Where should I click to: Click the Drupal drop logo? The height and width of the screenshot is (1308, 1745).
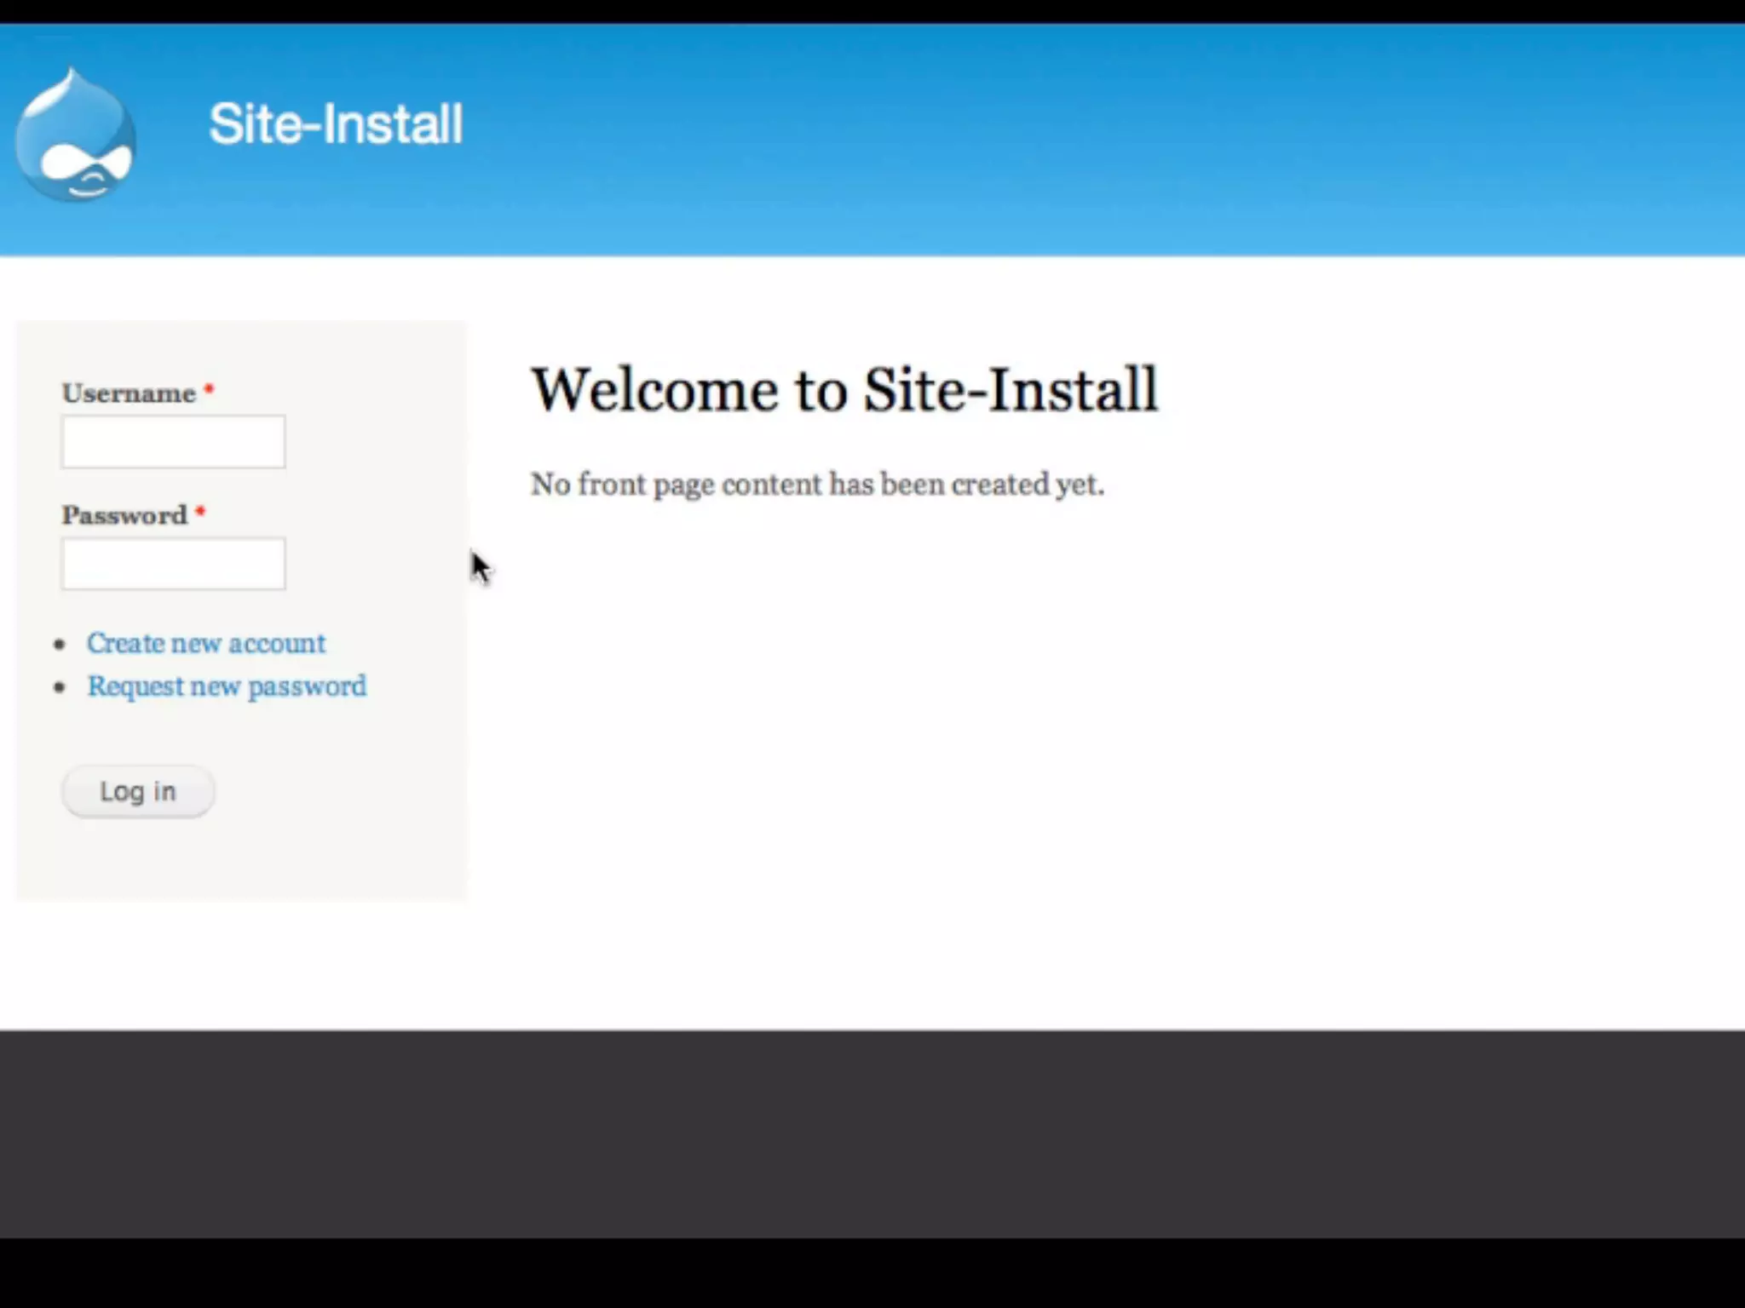point(76,135)
